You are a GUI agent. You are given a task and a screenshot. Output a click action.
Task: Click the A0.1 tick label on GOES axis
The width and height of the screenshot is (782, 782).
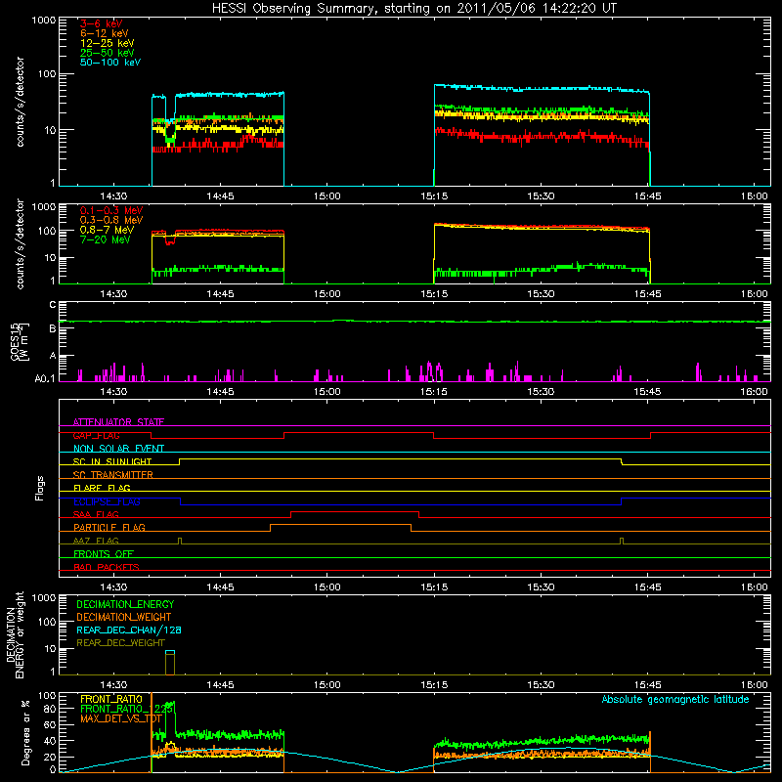45,379
